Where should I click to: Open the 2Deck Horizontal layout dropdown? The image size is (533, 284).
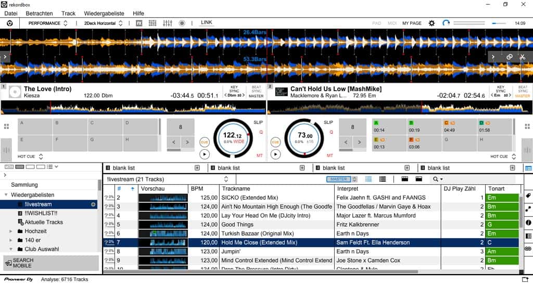[104, 23]
